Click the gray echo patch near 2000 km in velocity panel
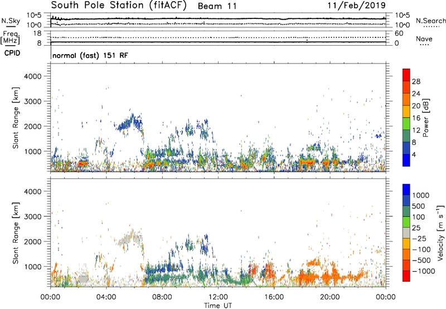Image resolution: width=446 pixels, height=309 pixels. (x=129, y=238)
